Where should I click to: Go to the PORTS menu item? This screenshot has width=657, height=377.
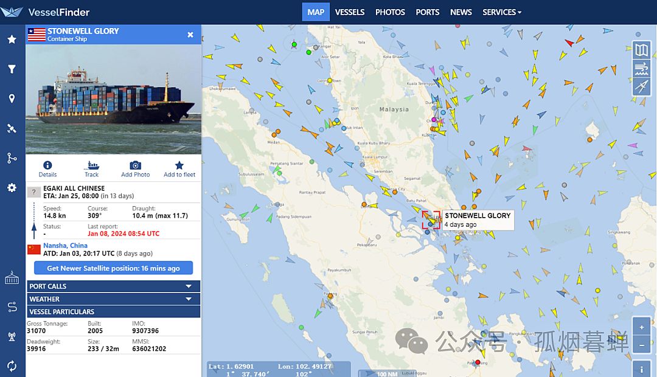[427, 12]
